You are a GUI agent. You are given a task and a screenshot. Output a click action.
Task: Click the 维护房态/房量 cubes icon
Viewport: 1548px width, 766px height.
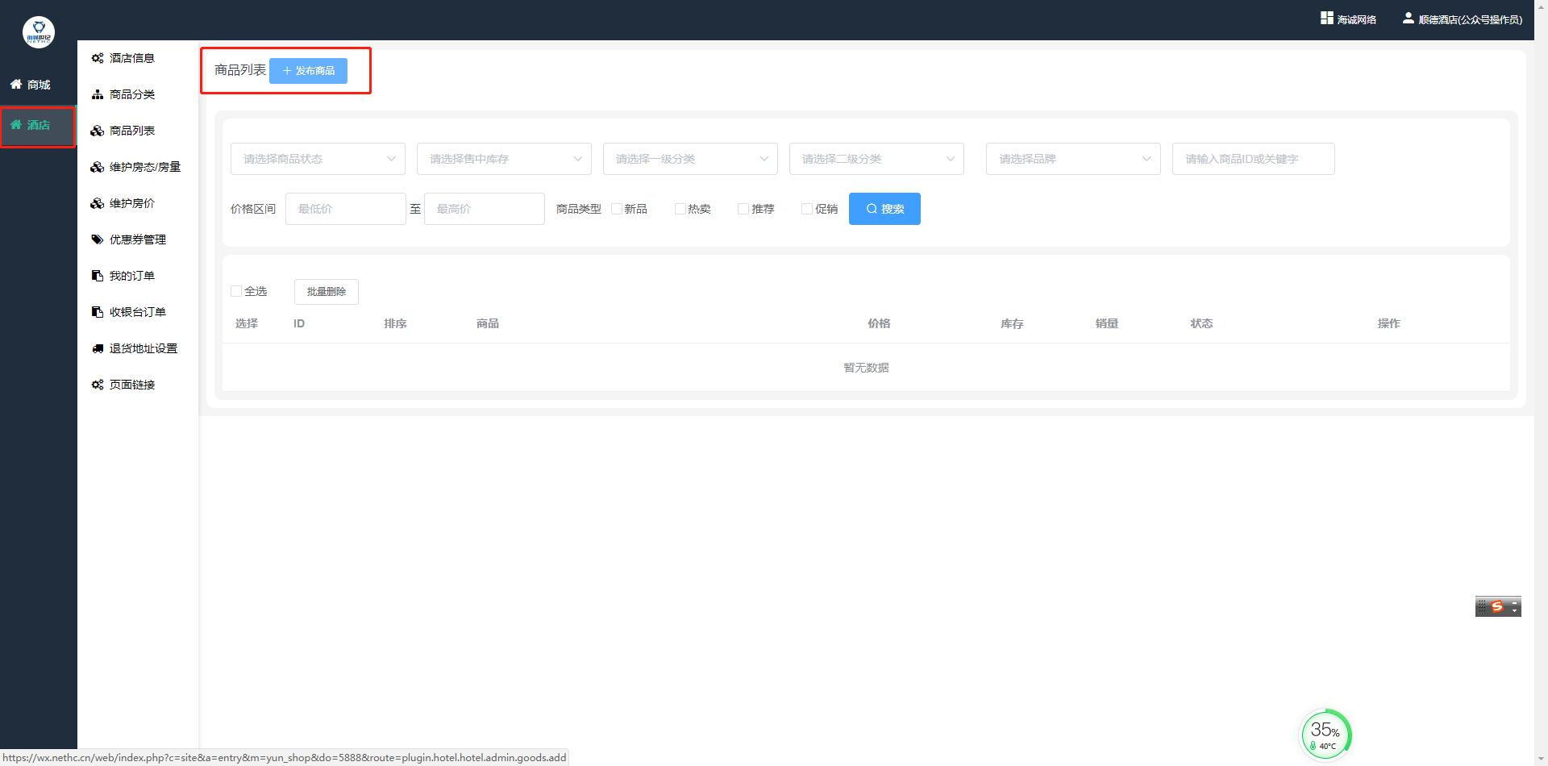98,167
